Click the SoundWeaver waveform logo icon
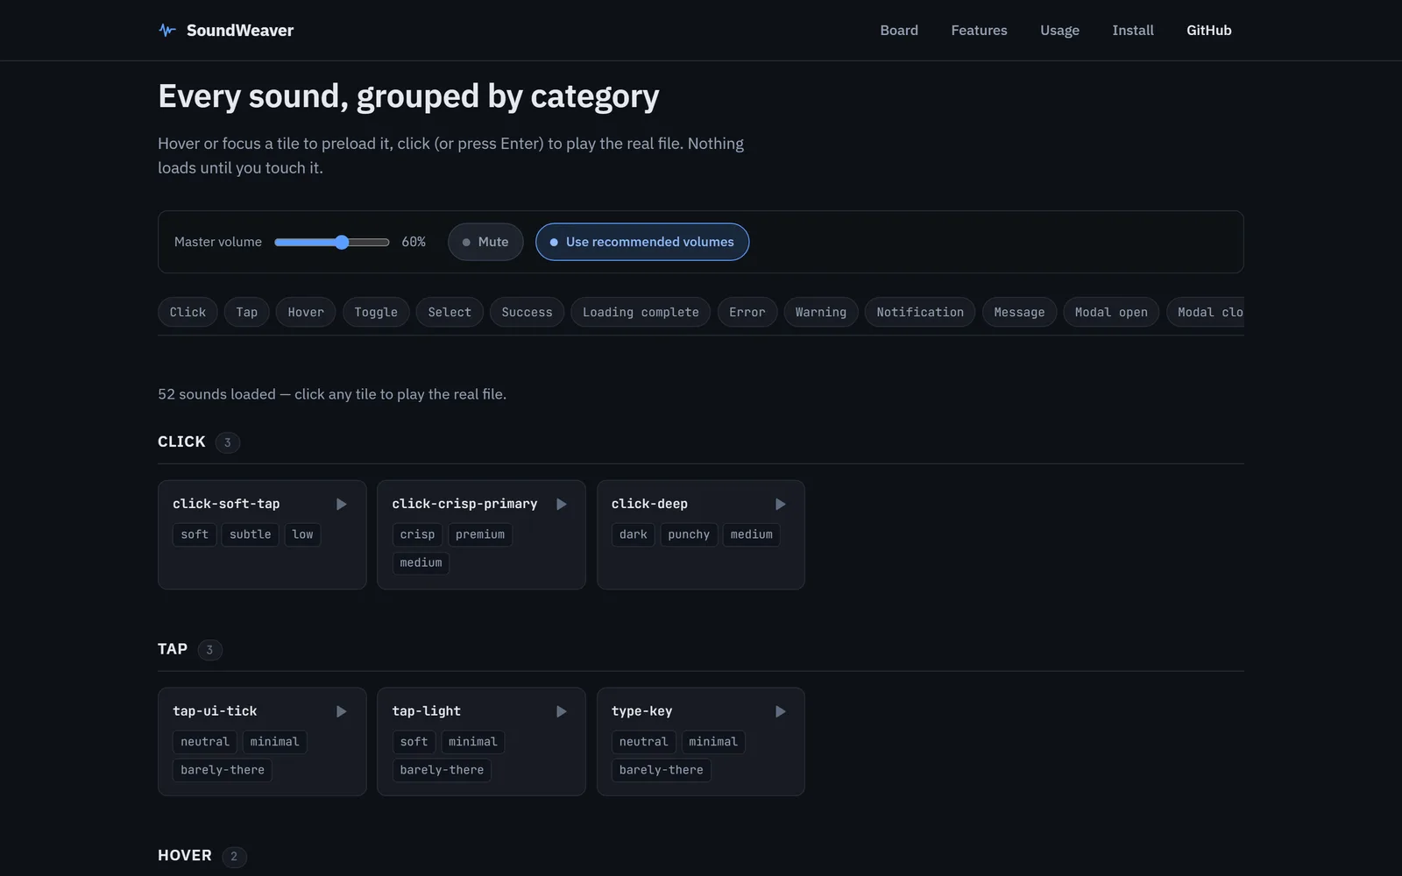The image size is (1402, 876). tap(167, 31)
